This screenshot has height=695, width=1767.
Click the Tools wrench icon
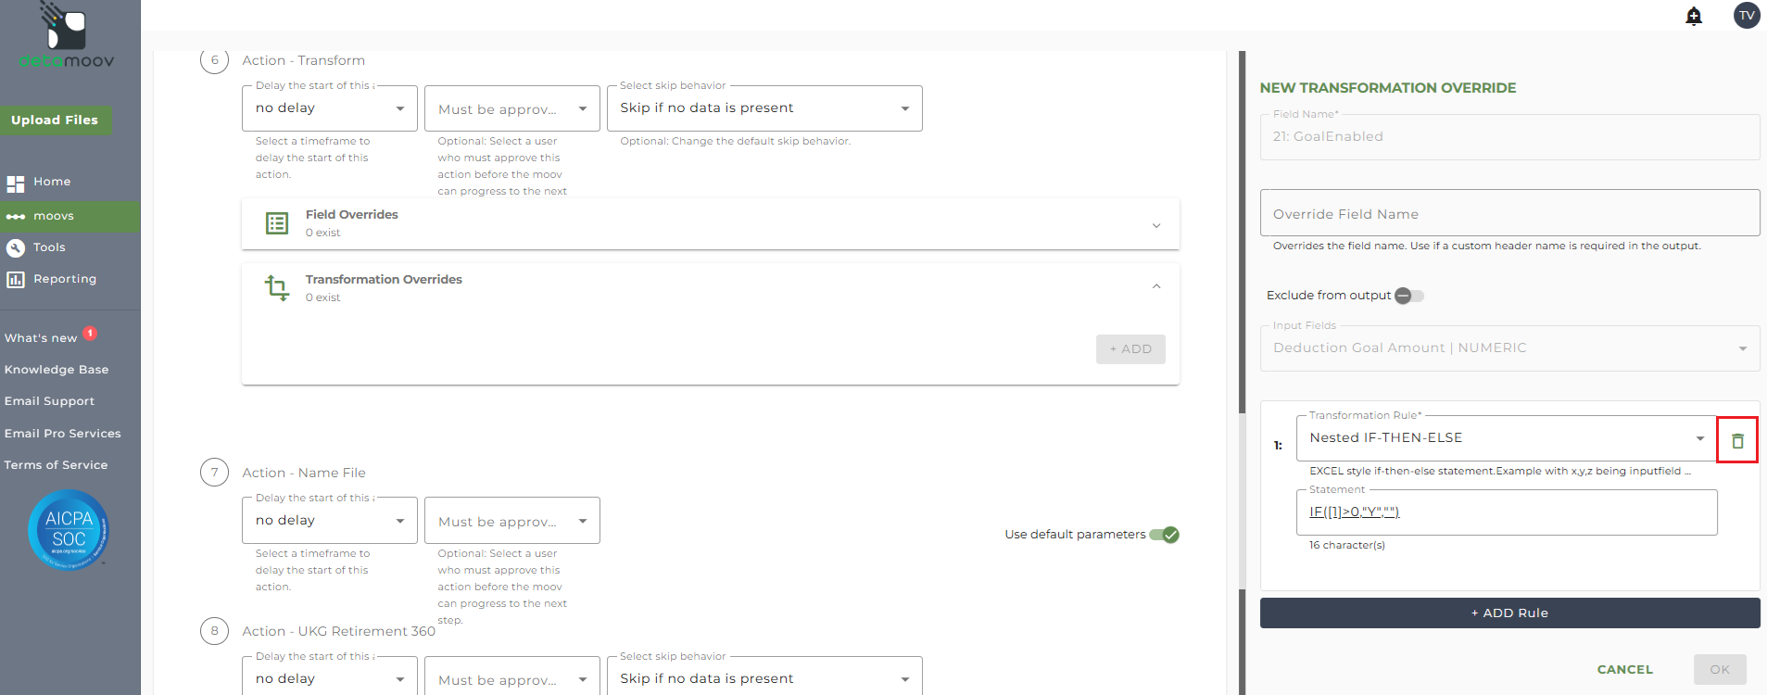pyautogui.click(x=16, y=247)
